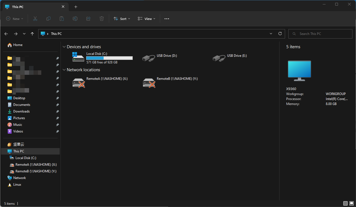Switch to large icons layout icon

click(x=351, y=203)
